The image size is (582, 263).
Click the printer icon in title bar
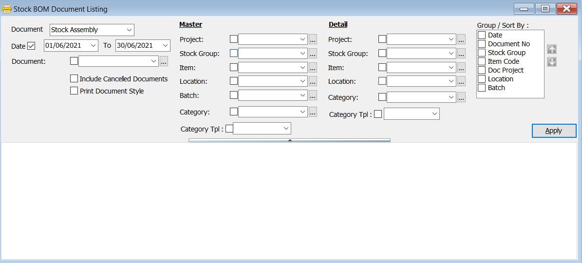(x=7, y=9)
